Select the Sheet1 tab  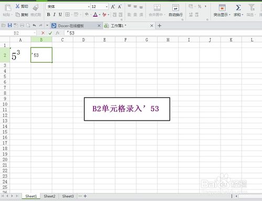(31, 196)
